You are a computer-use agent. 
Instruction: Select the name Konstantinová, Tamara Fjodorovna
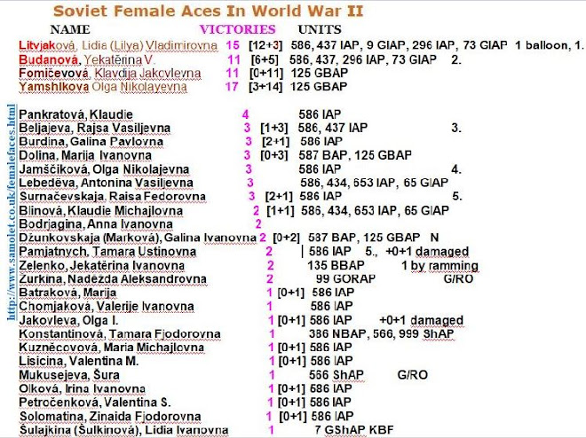coord(120,334)
